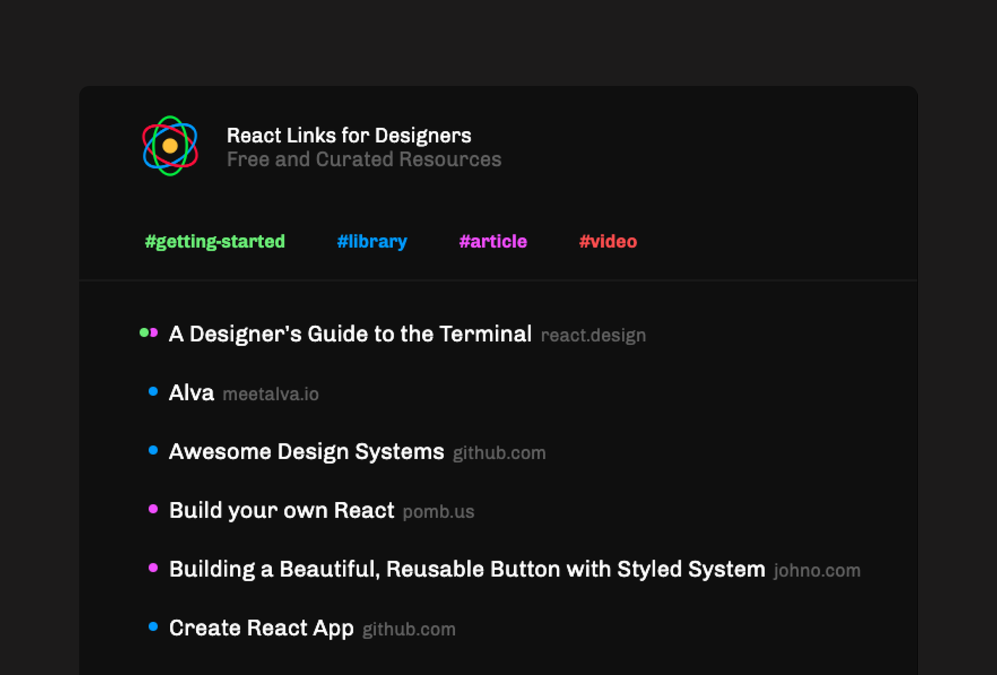Viewport: 997px width, 675px height.
Task: Click the green-pink dots beside Designer's Guide
Action: [149, 333]
